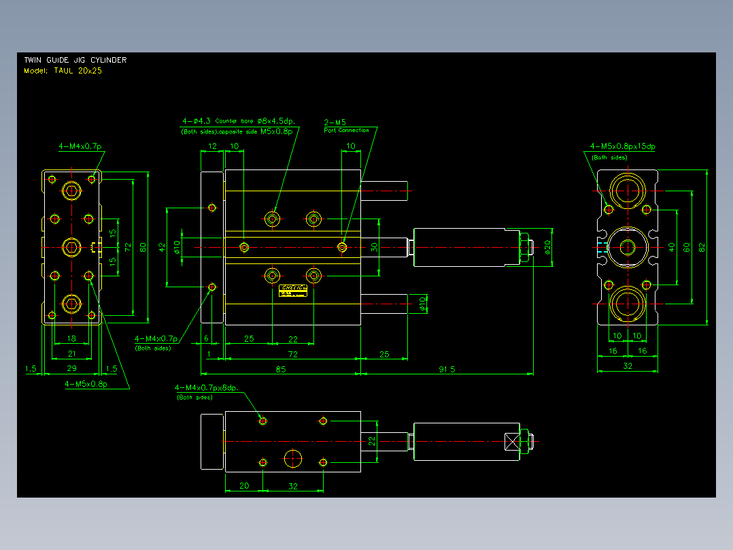Click the "4-ø4.3 Counter bore ø8x4.5dp." annotation
Image resolution: width=733 pixels, height=550 pixels.
239,120
